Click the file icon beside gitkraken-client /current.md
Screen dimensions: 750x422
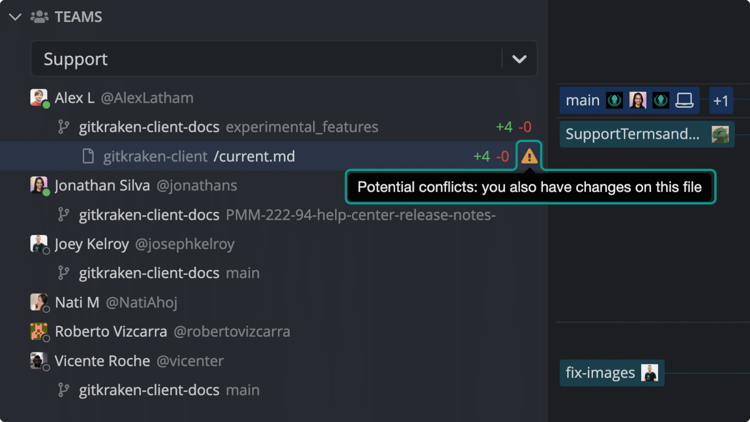click(x=88, y=156)
